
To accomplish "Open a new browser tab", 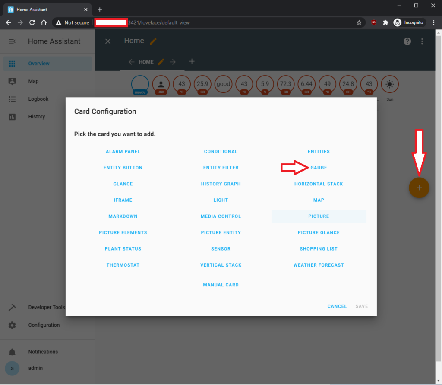I will [100, 10].
